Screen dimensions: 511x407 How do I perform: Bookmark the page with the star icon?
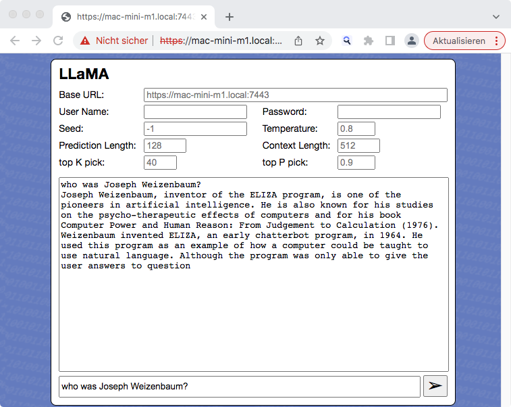320,41
